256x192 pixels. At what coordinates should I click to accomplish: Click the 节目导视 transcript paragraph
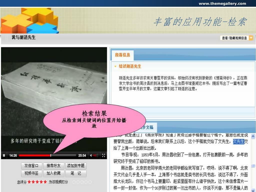click(x=180, y=158)
